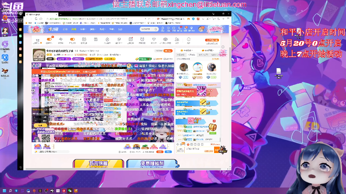
Task: Collapse the browser left sidebar using bottom arrow
Action: (x=20, y=167)
